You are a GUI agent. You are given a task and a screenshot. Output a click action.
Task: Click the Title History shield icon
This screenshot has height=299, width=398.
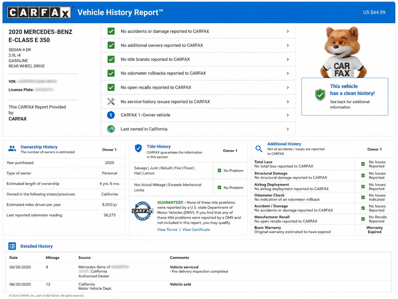pos(138,148)
